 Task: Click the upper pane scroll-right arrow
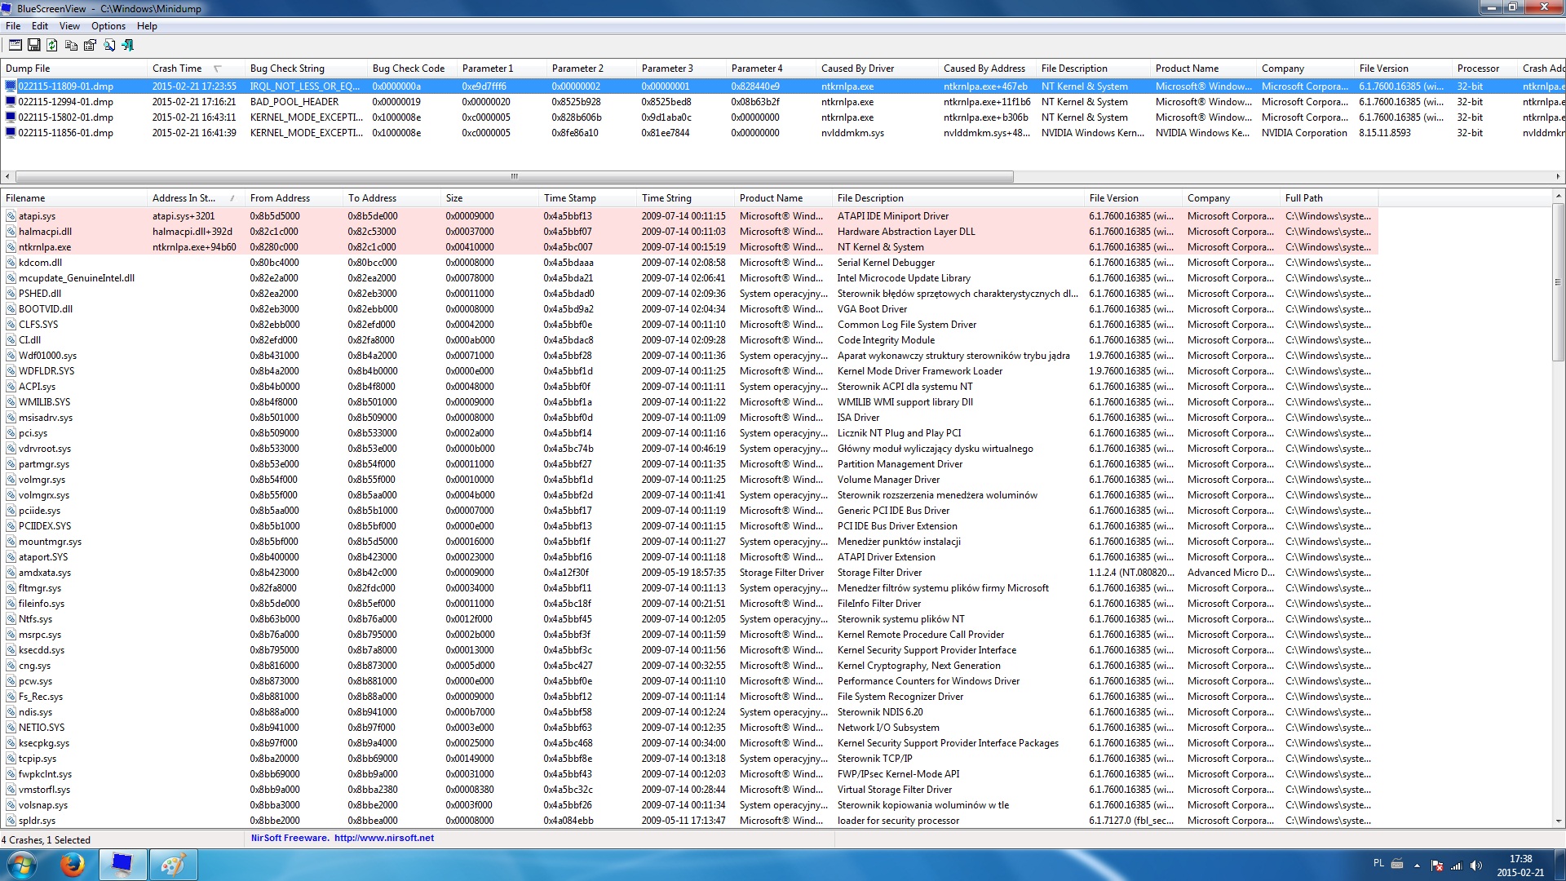[x=1558, y=176]
